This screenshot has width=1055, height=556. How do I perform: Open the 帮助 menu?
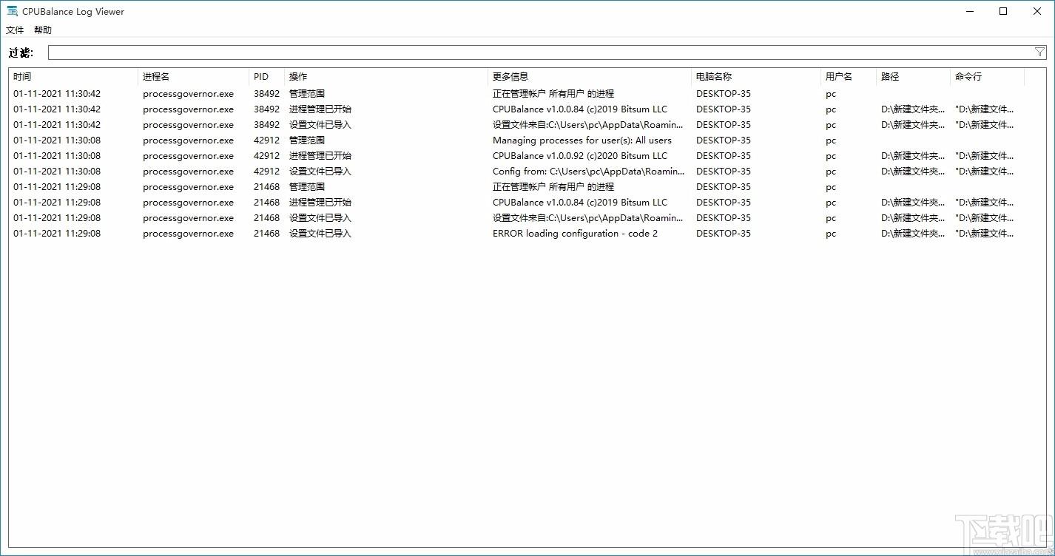(x=43, y=30)
